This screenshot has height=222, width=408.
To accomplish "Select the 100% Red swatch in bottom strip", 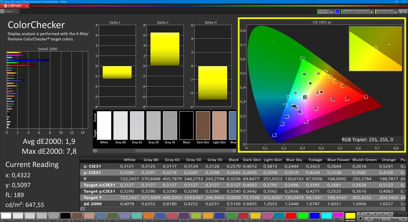I will (291, 216).
